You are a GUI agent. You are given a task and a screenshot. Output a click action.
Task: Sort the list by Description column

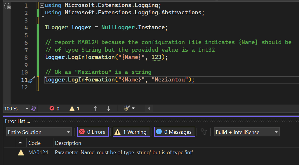(x=68, y=143)
